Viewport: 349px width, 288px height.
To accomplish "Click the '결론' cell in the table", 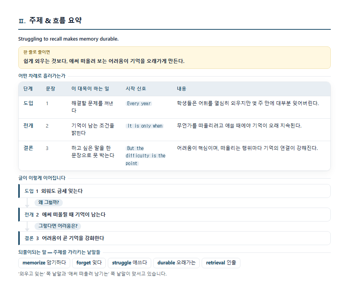I will coord(28,148).
